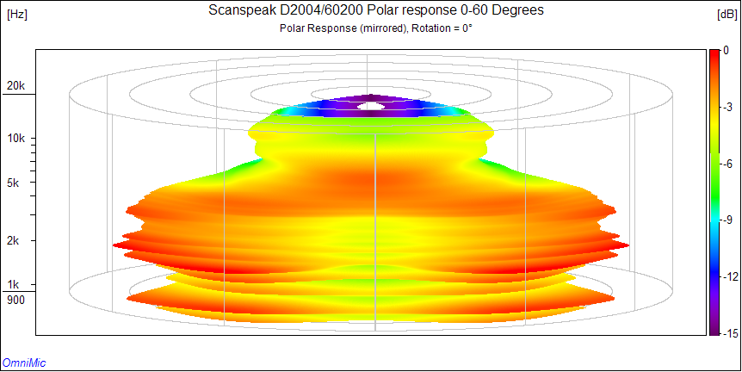Viewport: 742px width, 372px height.
Task: Click the -3 dB color scale value
Action: point(728,108)
